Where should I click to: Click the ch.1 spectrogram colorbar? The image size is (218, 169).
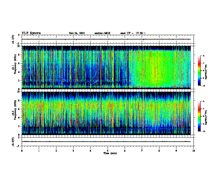[199, 71]
